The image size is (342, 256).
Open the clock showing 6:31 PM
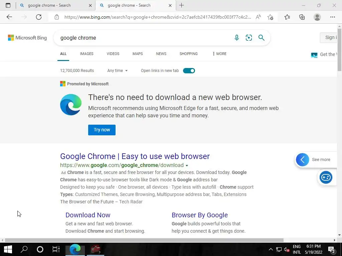coord(313,249)
